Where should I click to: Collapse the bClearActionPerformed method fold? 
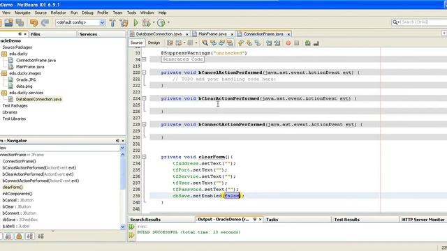pos(144,98)
